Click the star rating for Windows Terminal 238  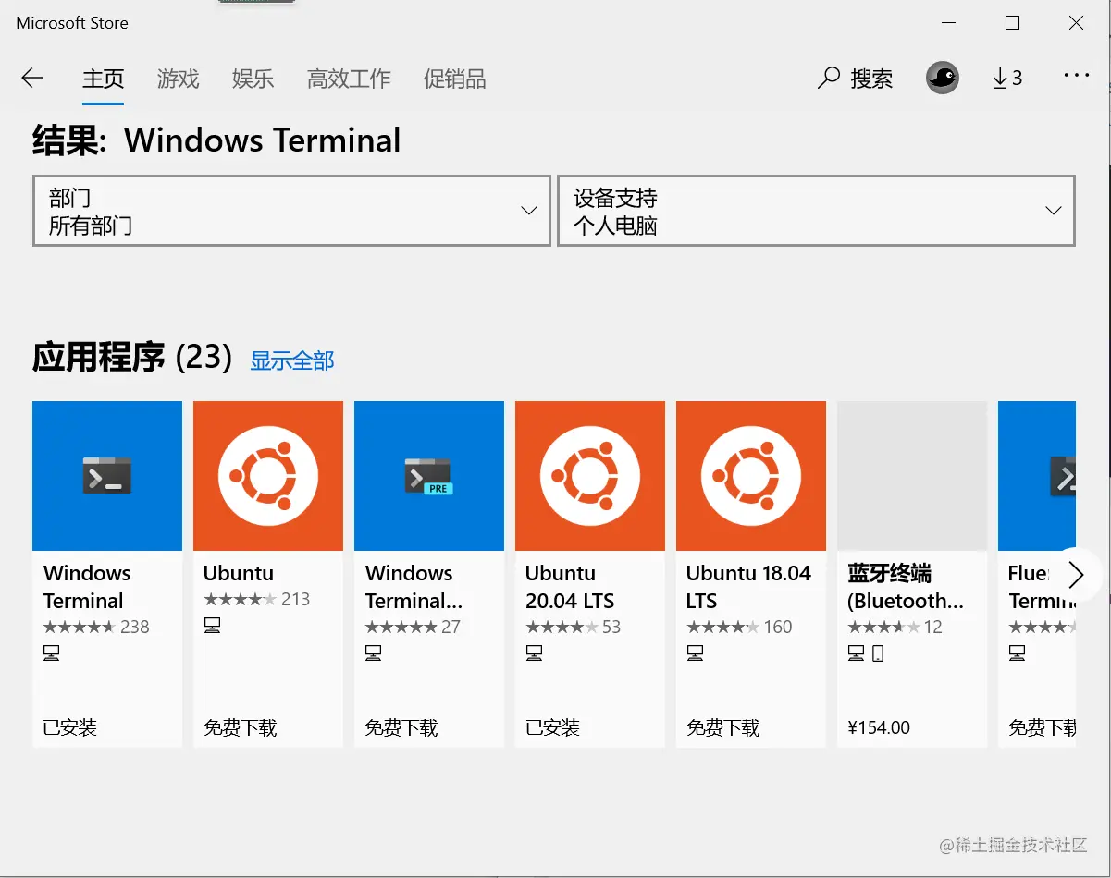pyautogui.click(x=79, y=627)
